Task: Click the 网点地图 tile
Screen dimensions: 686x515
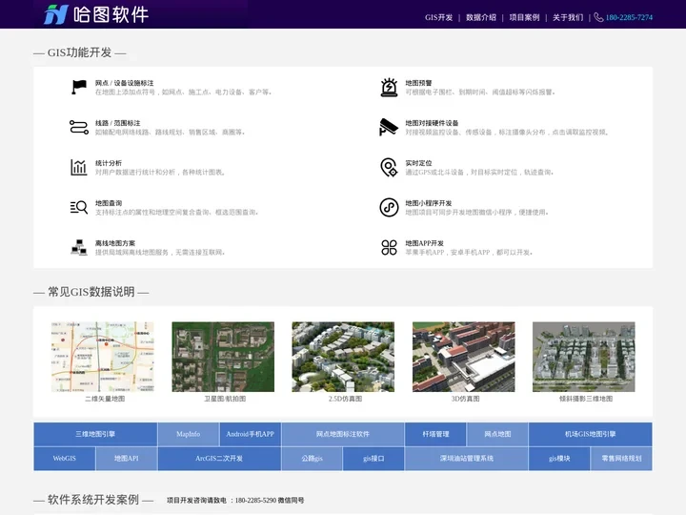Action: tap(497, 434)
